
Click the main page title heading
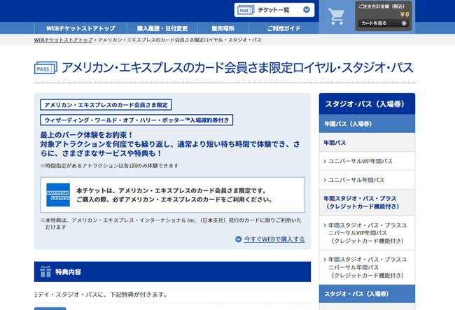click(x=237, y=68)
